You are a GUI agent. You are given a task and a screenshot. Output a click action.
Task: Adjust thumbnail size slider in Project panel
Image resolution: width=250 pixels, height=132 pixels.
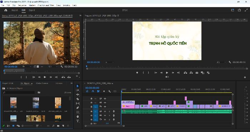coord(27,126)
